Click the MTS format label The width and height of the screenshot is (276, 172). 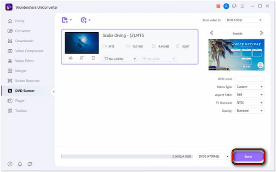[111, 46]
